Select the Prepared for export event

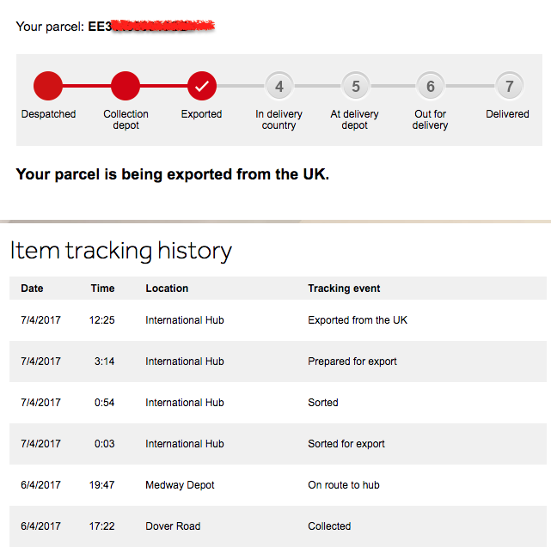coord(352,362)
